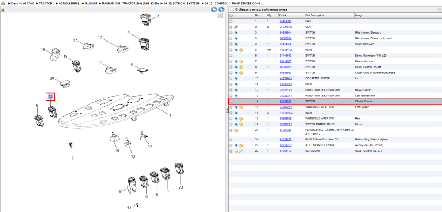The width and height of the screenshot is (442, 212).
Task: Click the box icon in AUTO GUIDANCE DISENG row
Action: coord(241,145)
